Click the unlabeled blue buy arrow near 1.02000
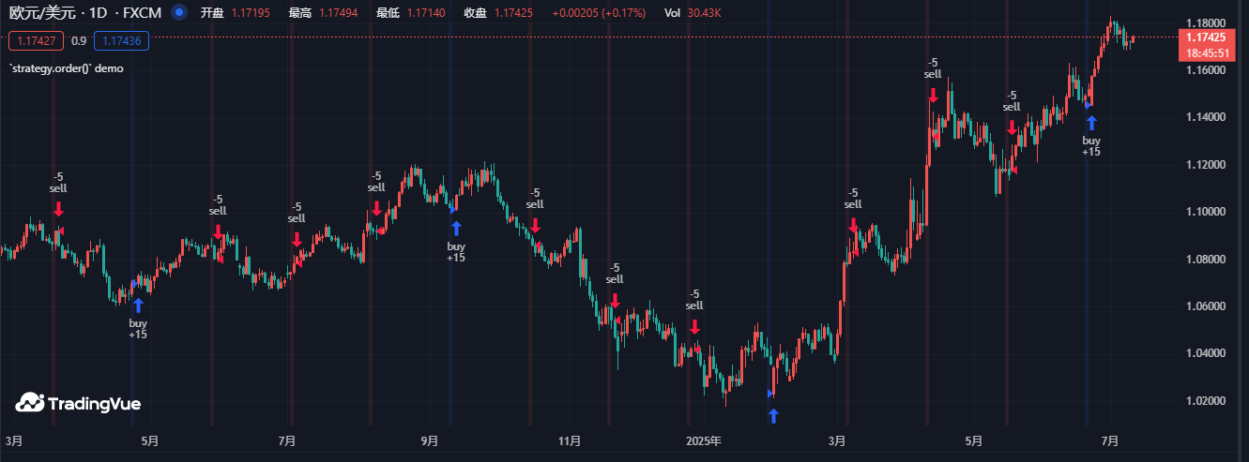This screenshot has height=462, width=1249. tap(773, 415)
